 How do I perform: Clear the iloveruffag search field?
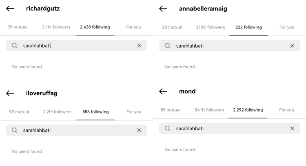[x=139, y=130]
